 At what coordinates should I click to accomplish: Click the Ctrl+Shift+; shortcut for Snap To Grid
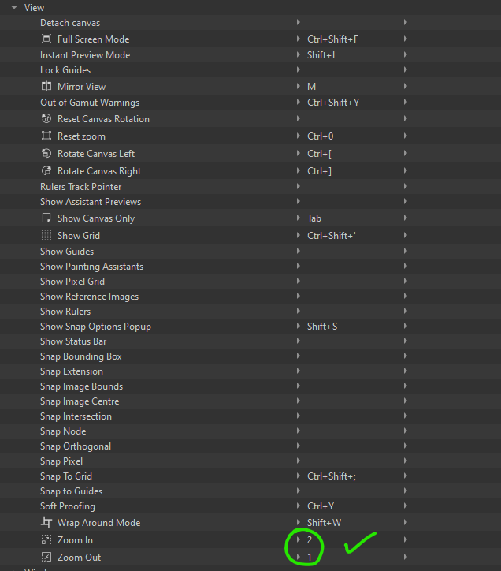332,476
